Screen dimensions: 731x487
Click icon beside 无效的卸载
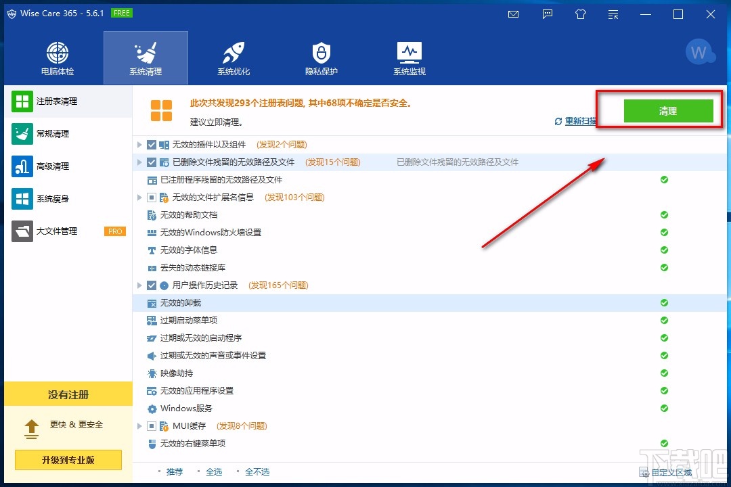152,304
